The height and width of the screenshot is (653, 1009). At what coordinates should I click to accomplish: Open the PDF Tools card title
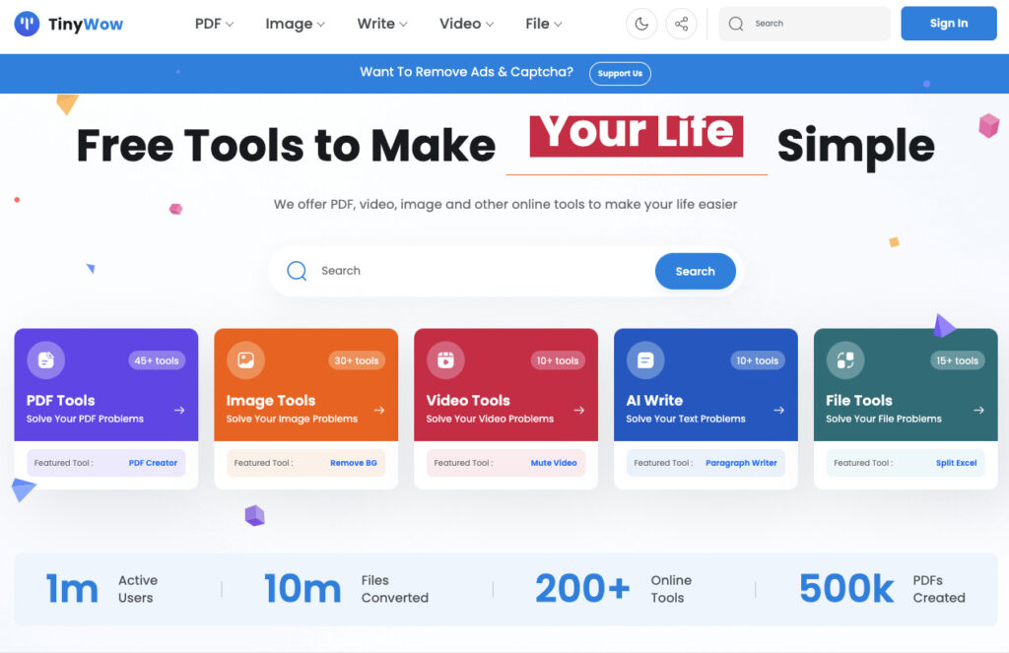click(60, 400)
